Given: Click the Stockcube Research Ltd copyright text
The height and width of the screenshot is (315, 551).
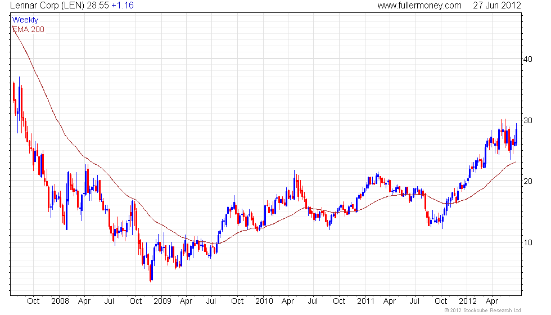Looking at the screenshot, I should point(483,310).
